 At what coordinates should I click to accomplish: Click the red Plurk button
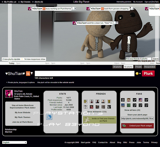[148, 73]
